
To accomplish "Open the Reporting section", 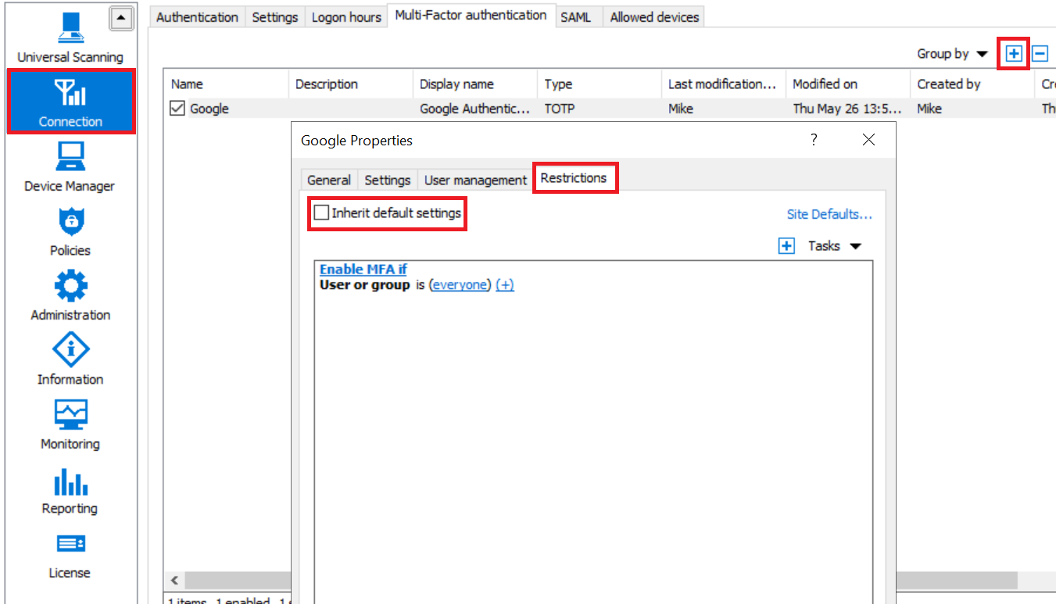I will (x=70, y=489).
